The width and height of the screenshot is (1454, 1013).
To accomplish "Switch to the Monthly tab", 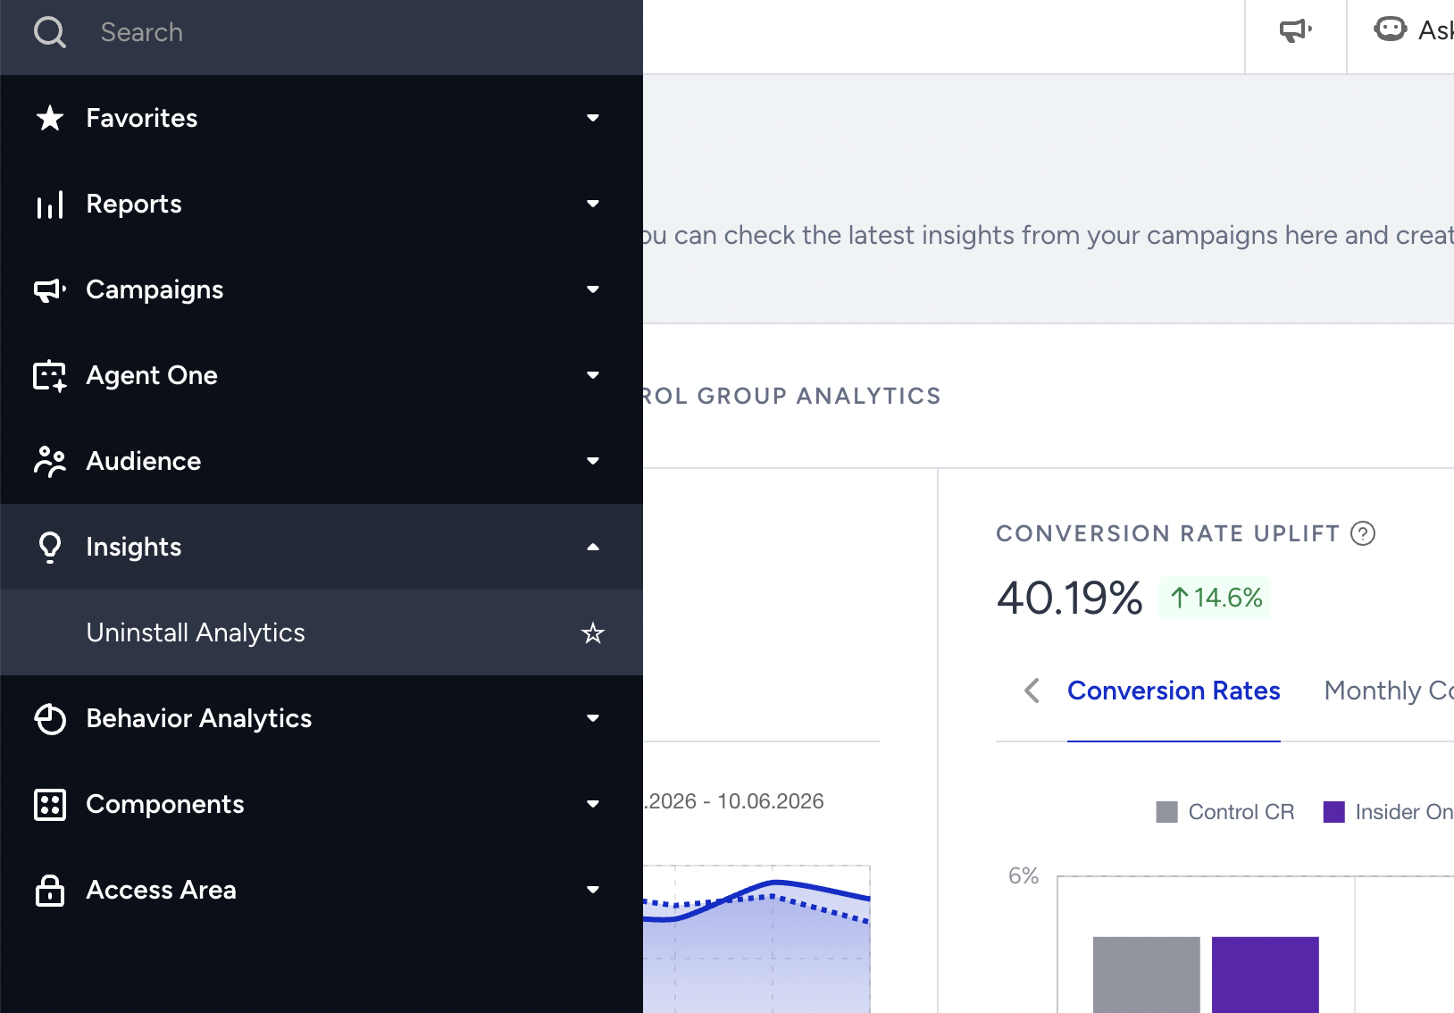I will [1389, 691].
